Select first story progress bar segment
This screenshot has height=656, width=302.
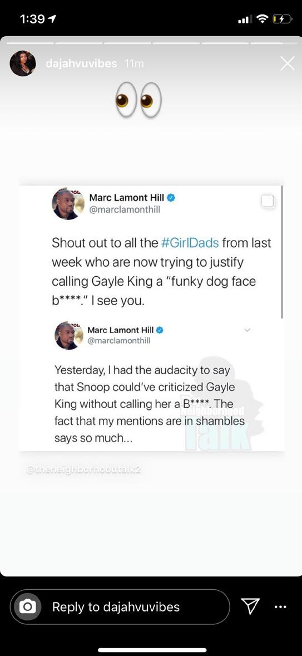(x=30, y=43)
